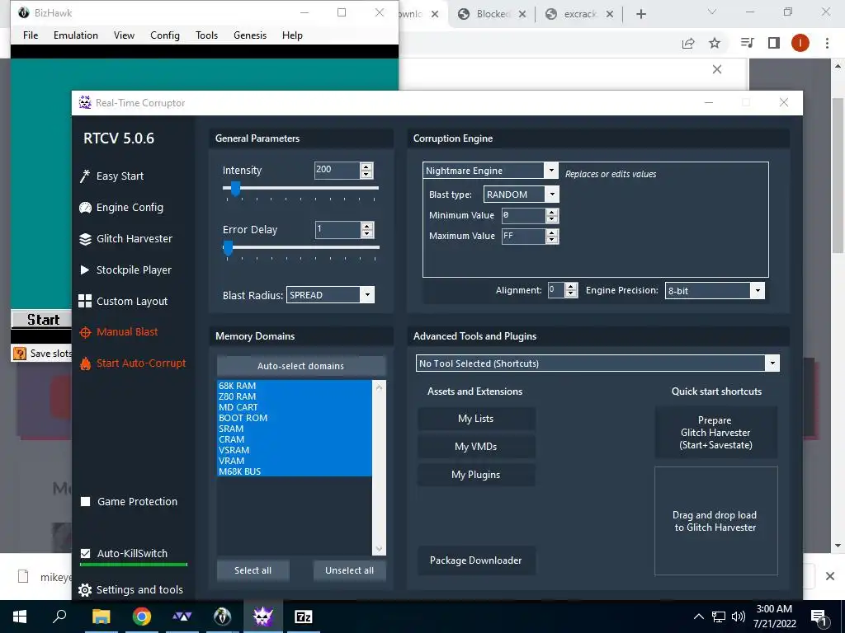Open My Lists button
The image size is (845, 633).
pyautogui.click(x=476, y=419)
